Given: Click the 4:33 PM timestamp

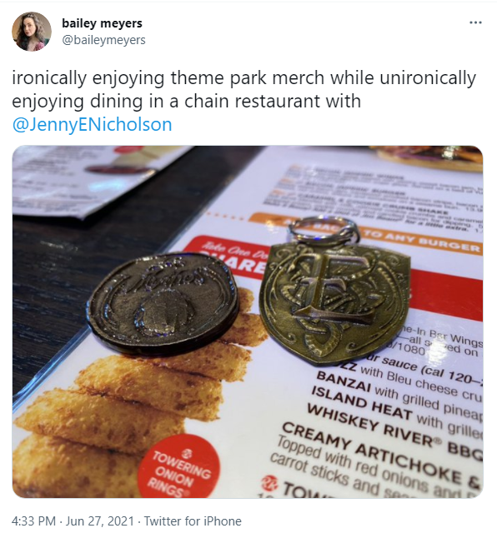Looking at the screenshot, I should [33, 521].
